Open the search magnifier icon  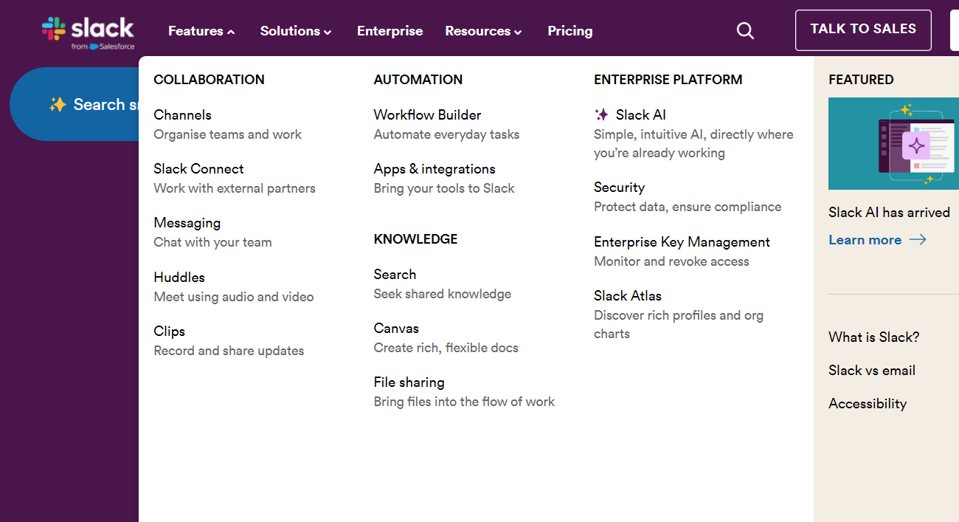point(746,31)
